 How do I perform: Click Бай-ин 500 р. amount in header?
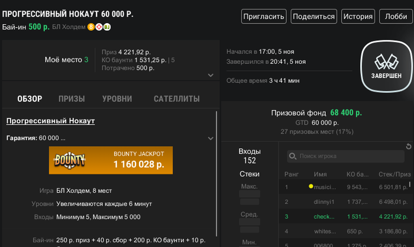[39, 27]
